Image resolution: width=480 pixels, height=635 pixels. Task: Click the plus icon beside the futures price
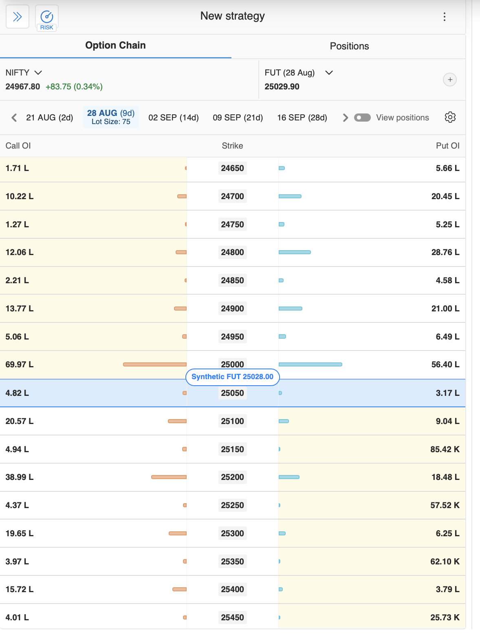click(x=450, y=80)
